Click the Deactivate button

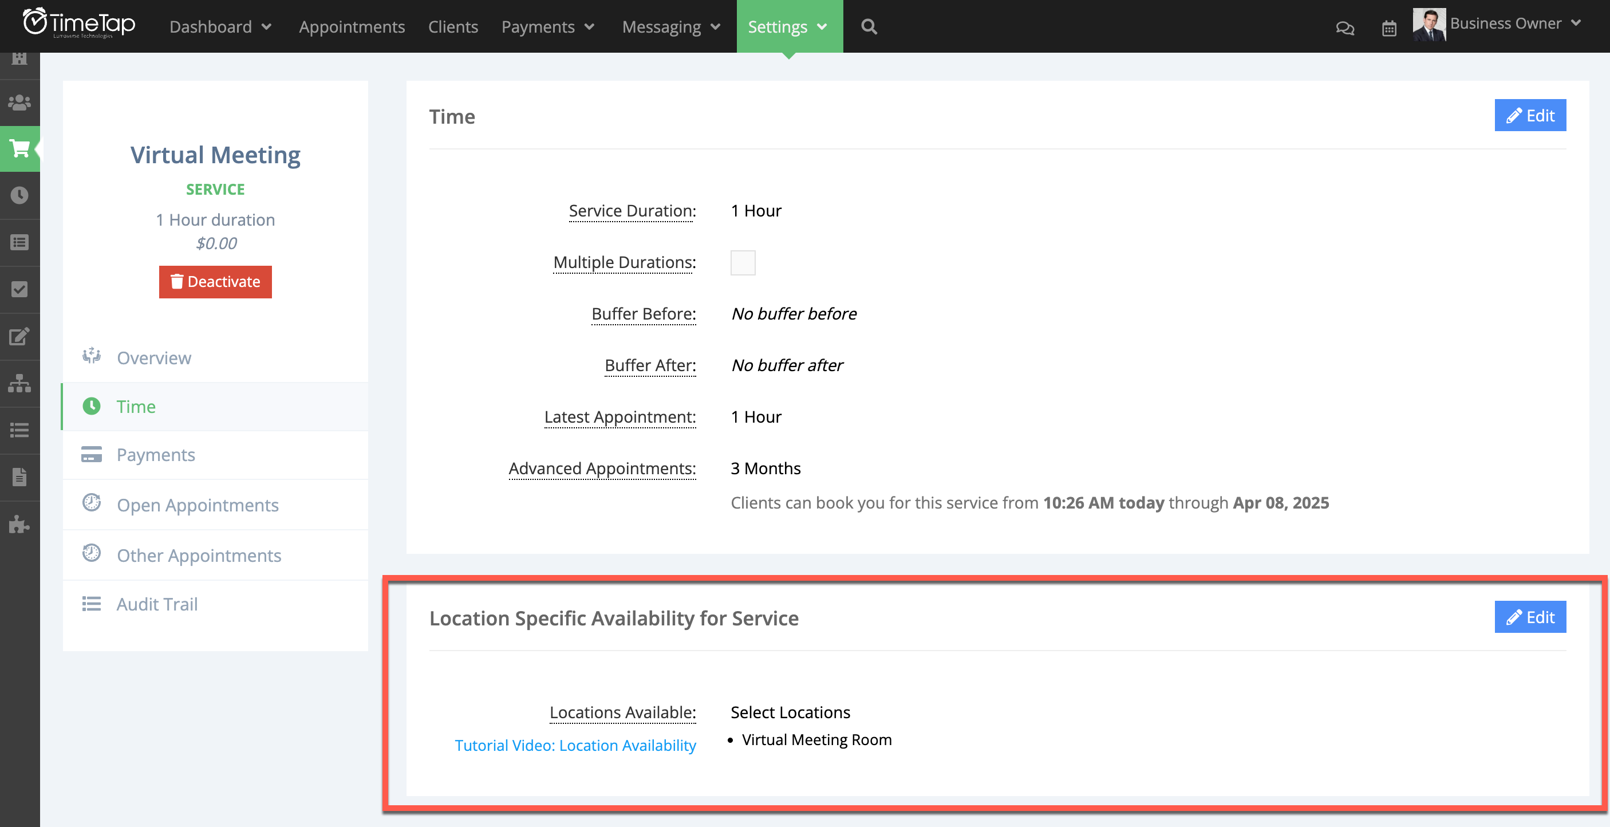point(215,282)
